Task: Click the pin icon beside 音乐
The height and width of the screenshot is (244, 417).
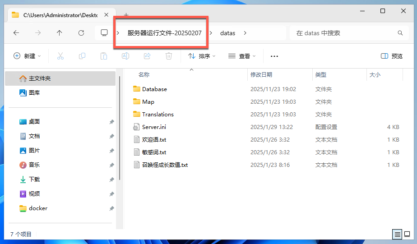Action: point(112,165)
